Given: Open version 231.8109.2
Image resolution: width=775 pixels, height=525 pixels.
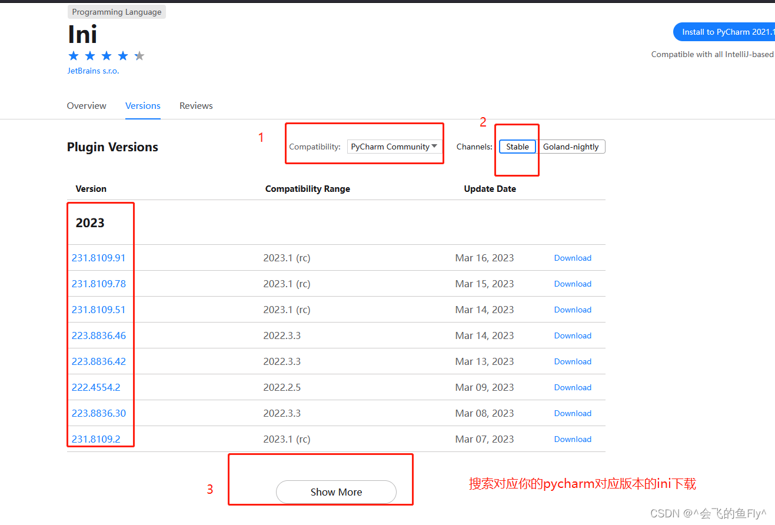Looking at the screenshot, I should pos(96,439).
